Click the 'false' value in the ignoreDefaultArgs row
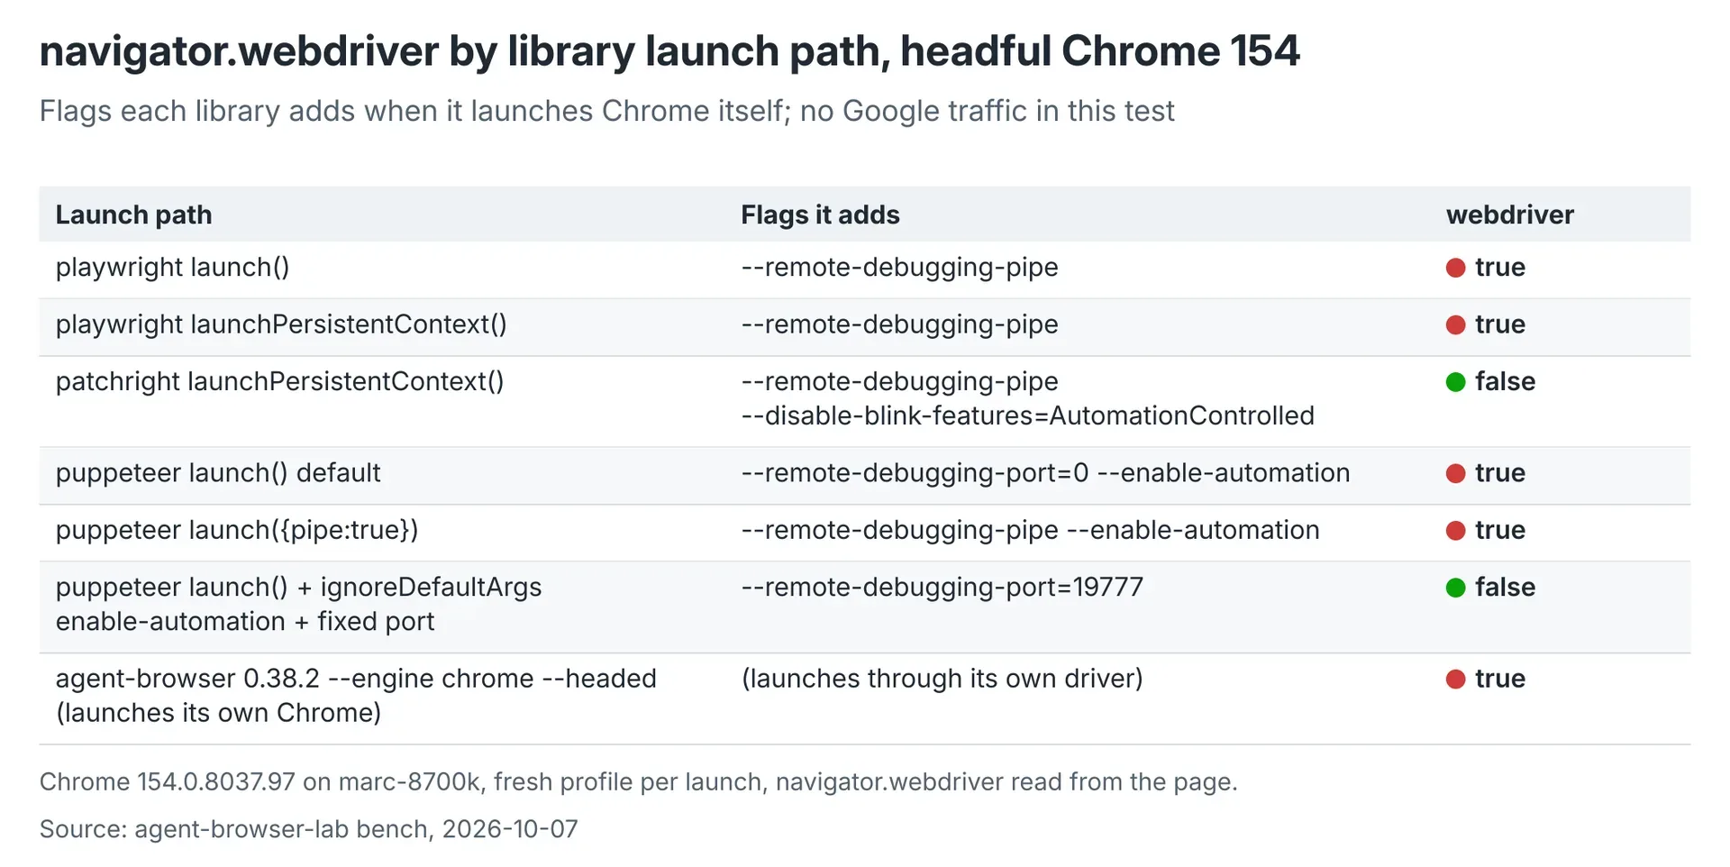This screenshot has width=1730, height=867. click(x=1505, y=588)
